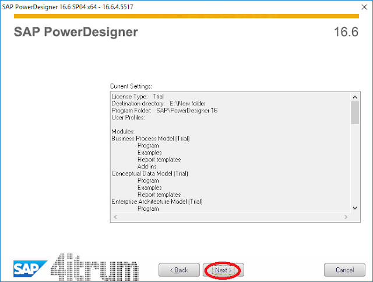Click the 'User Profiles:' line
The width and height of the screenshot is (373, 282).
128,118
